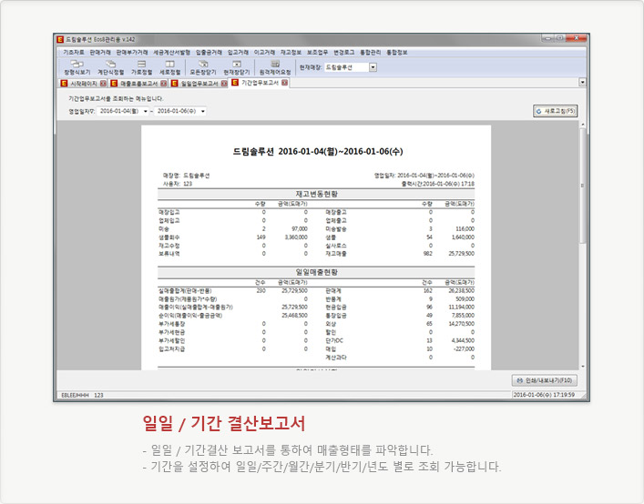Click the status bar time 2016-01-06(수) 17:19:59

coord(544,395)
